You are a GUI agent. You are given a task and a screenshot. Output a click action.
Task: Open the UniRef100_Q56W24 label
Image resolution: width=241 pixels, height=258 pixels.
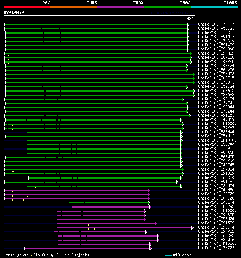pos(216,219)
